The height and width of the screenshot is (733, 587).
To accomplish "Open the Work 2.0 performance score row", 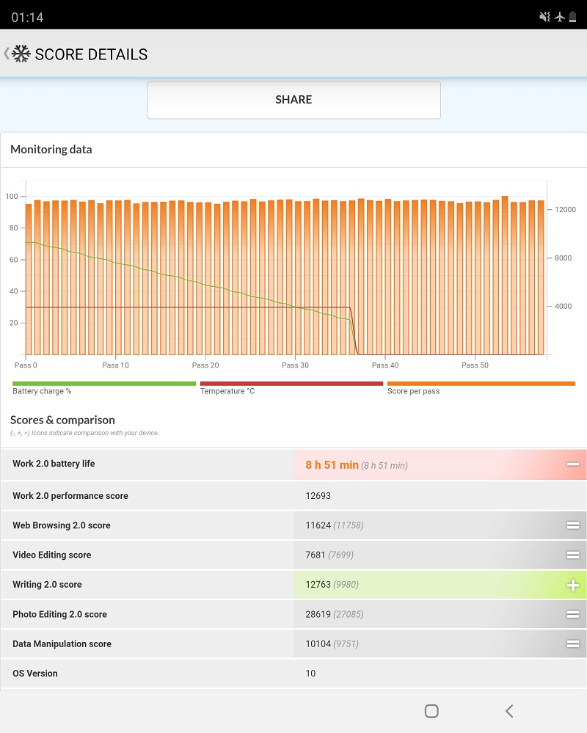I will tap(293, 495).
